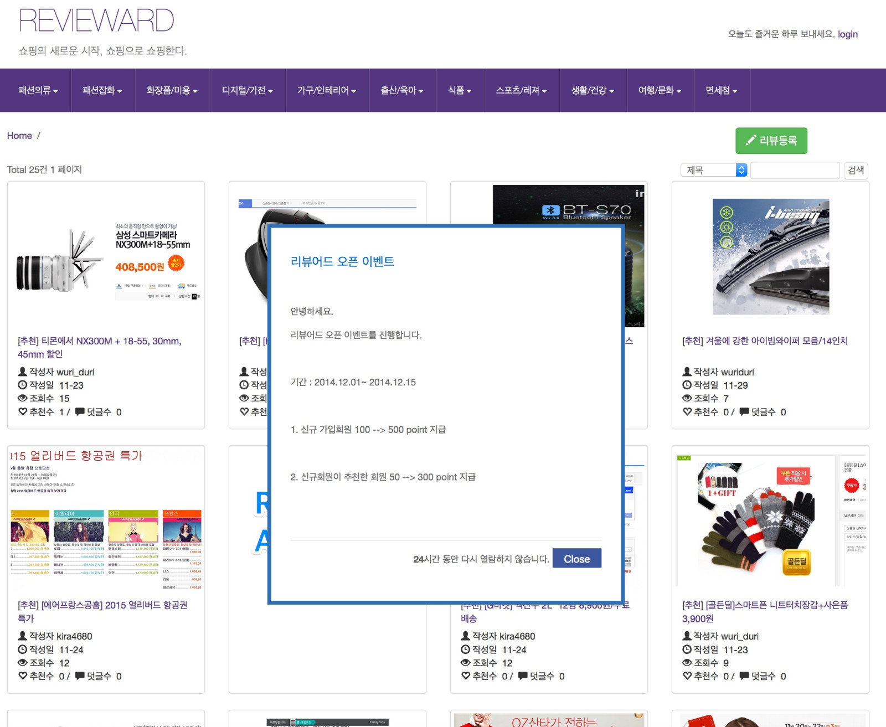Click the comment bubble icon on the Samsung camera card
Viewport: 886px width, 727px height.
(80, 411)
